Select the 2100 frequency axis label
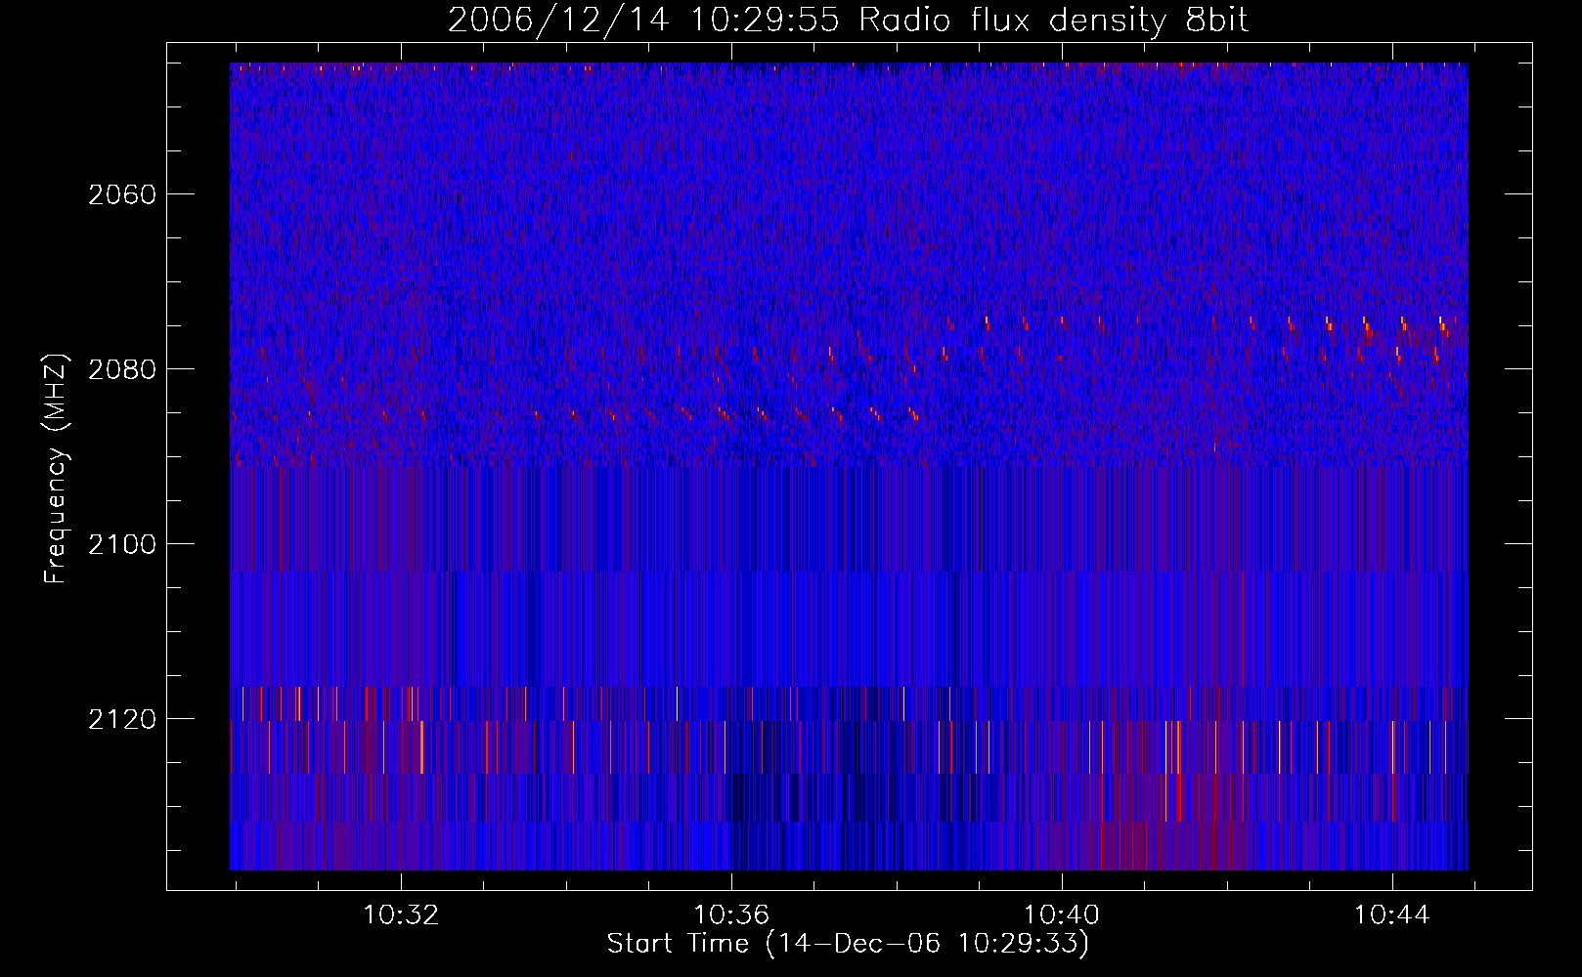 [x=122, y=544]
